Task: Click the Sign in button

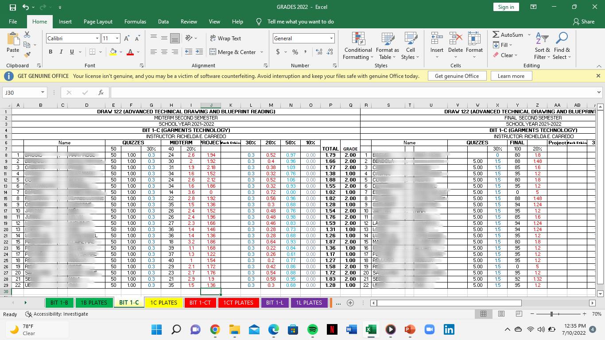Action: point(506,7)
